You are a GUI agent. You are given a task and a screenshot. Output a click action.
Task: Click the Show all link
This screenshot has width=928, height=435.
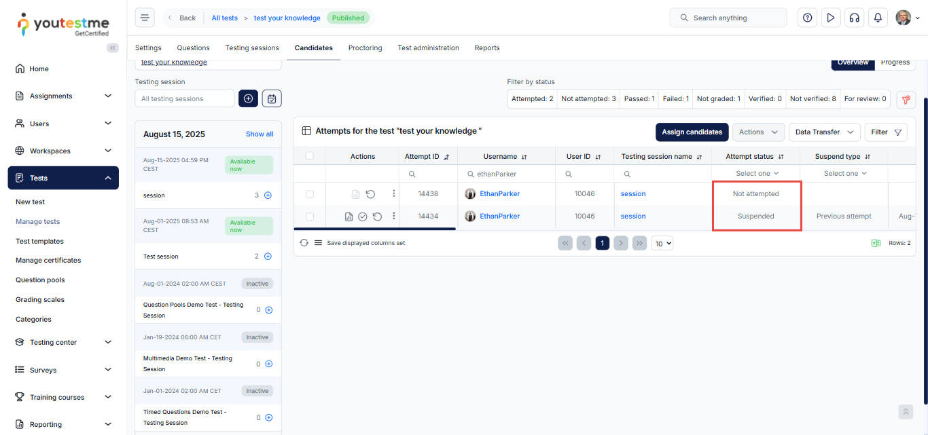[260, 134]
